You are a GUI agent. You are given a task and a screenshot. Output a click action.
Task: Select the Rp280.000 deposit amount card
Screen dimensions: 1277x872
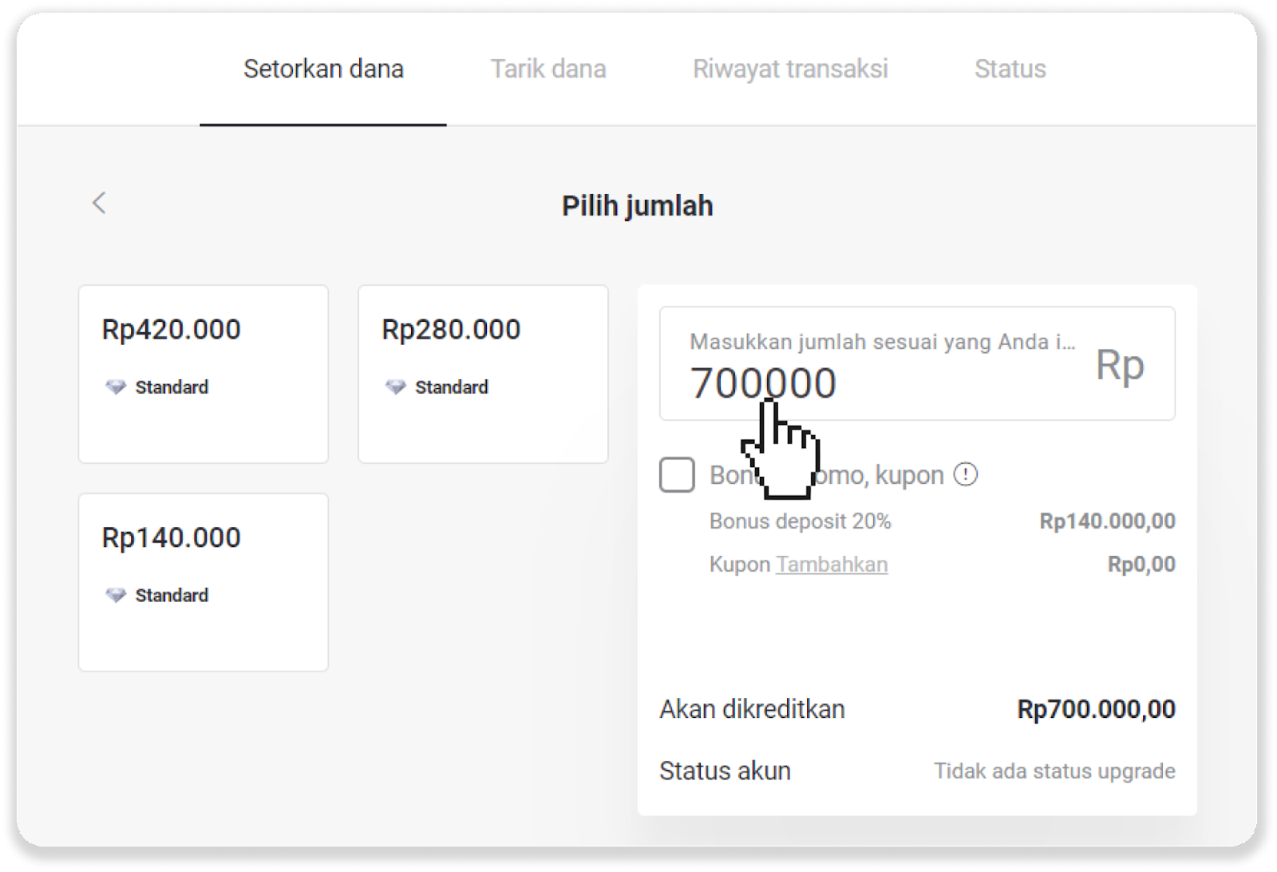pyautogui.click(x=483, y=374)
